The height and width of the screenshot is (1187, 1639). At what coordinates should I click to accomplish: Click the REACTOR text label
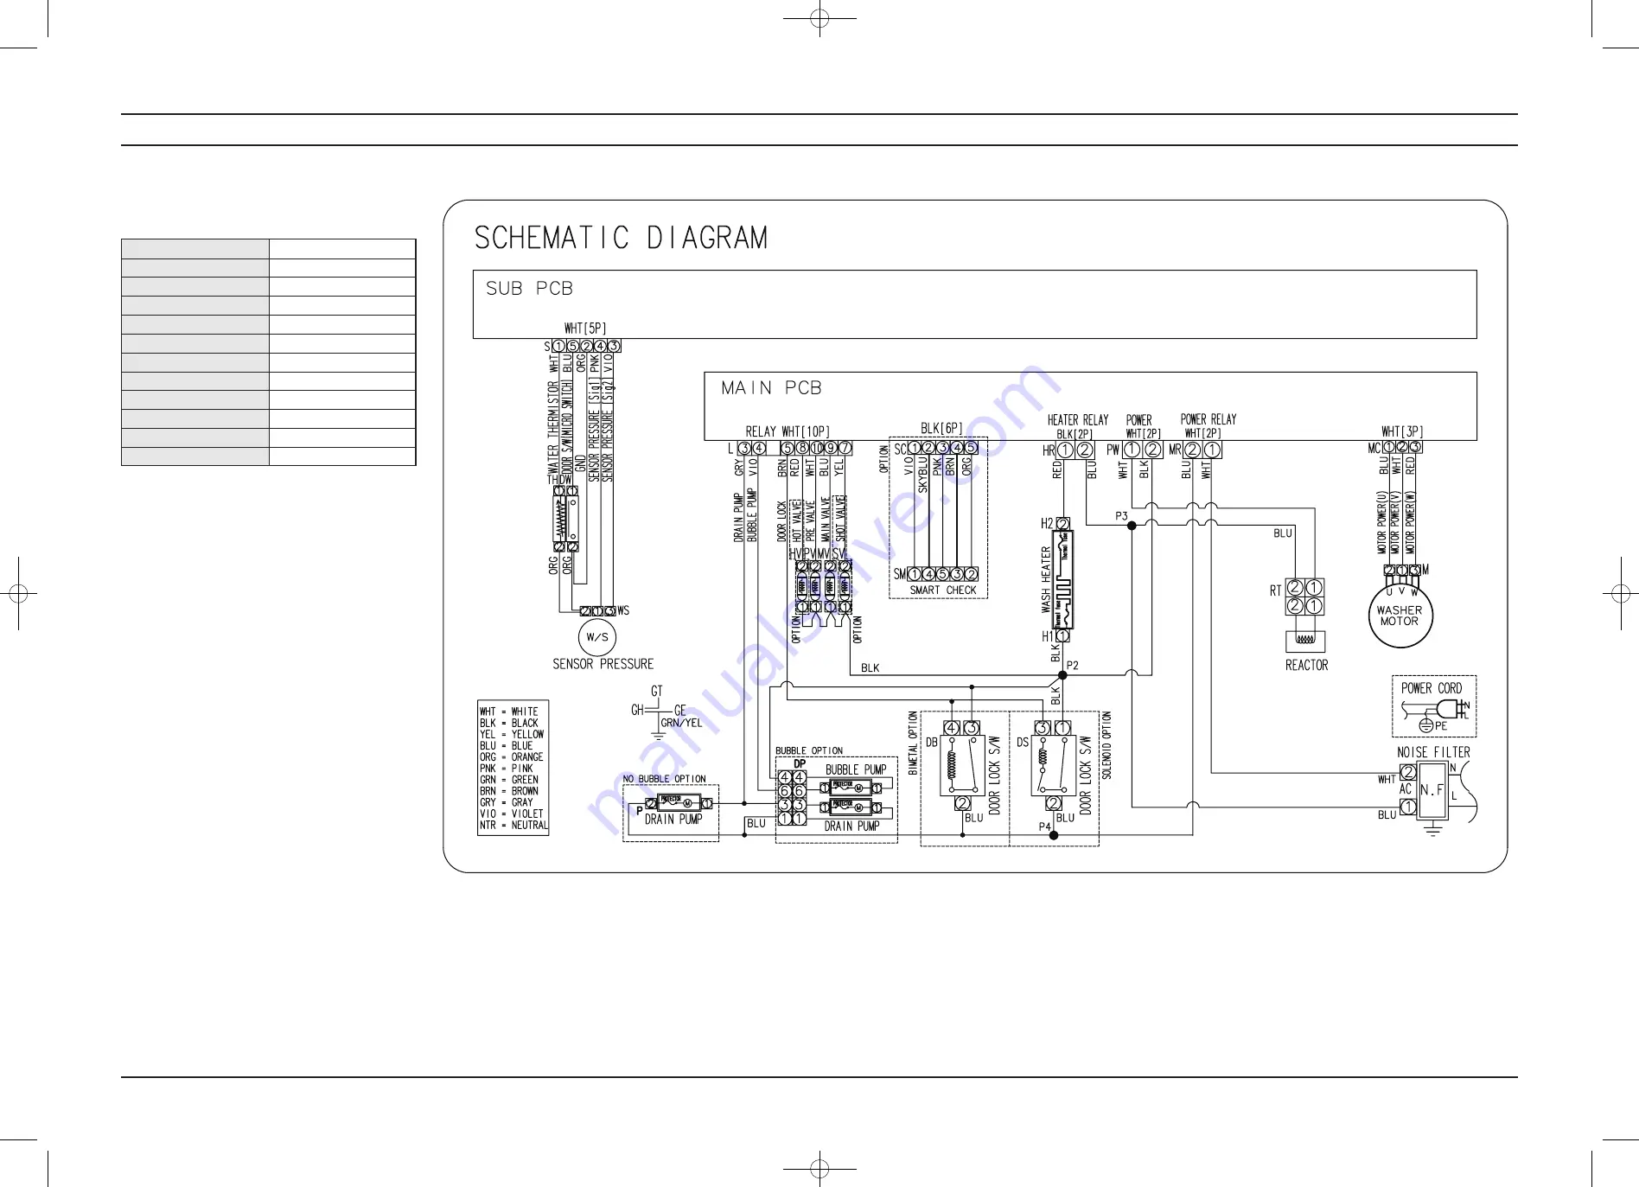point(1306,665)
